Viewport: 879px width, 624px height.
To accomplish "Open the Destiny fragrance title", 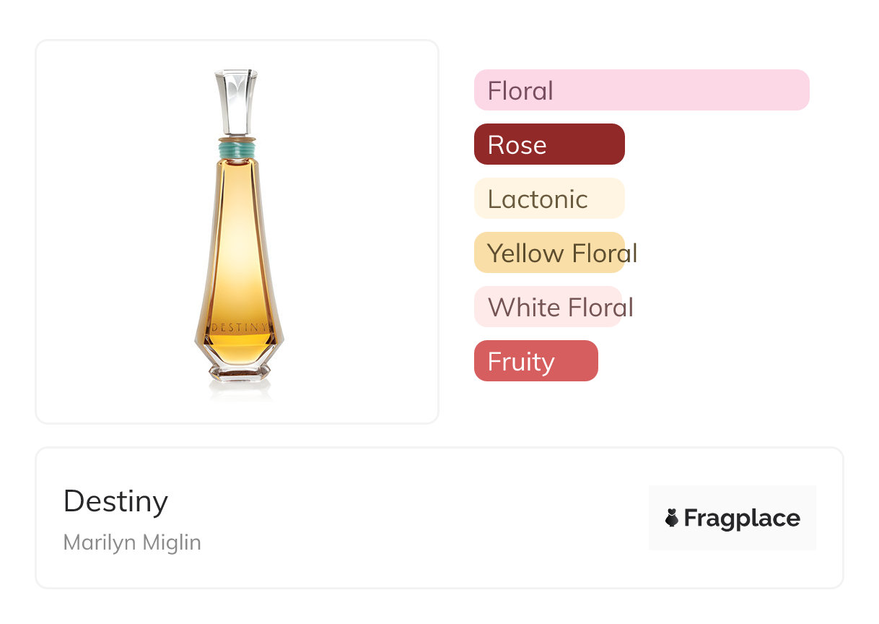I will click(x=115, y=501).
